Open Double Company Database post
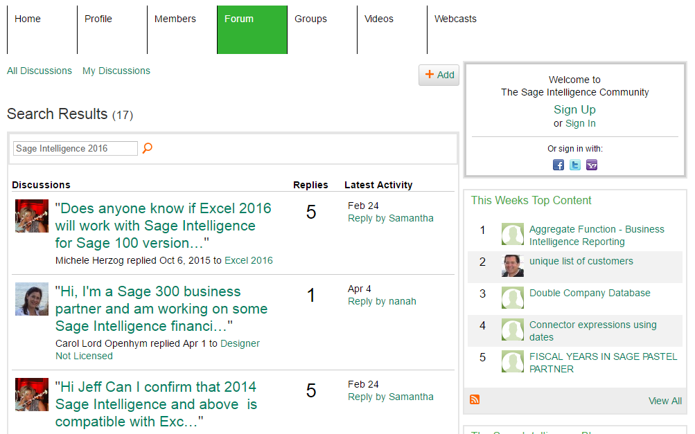Viewport: 695px width, 434px height. [590, 293]
